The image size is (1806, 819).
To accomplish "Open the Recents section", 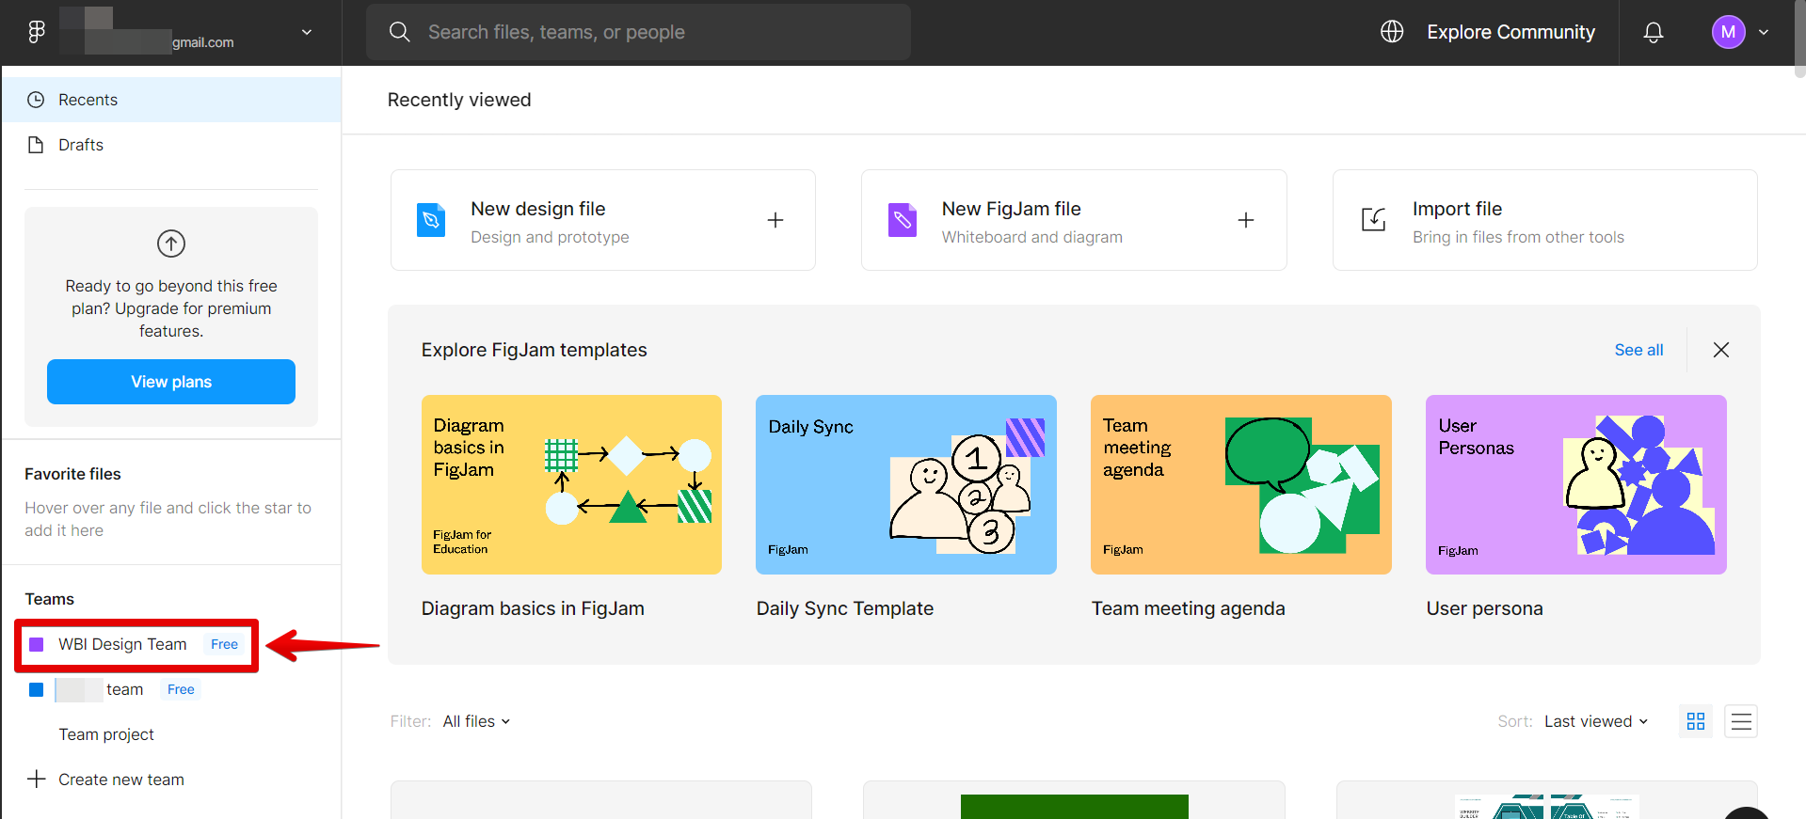I will pos(88,100).
